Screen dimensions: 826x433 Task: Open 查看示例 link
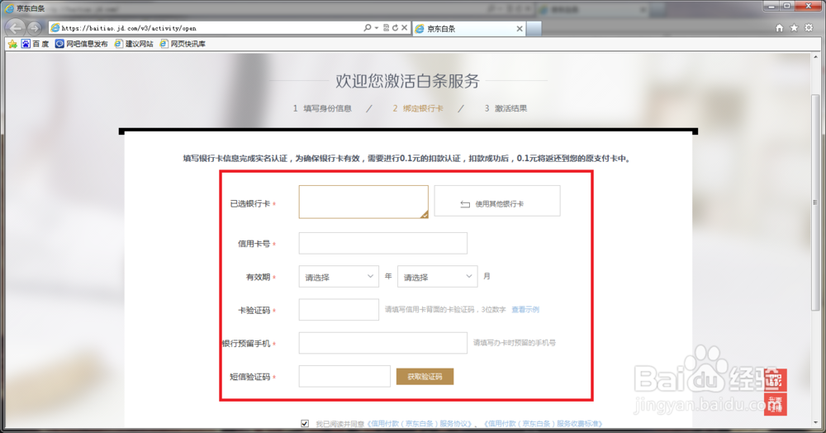(x=525, y=310)
